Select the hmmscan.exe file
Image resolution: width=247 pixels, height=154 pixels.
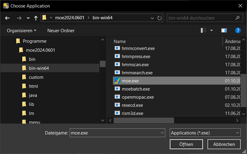135,65
